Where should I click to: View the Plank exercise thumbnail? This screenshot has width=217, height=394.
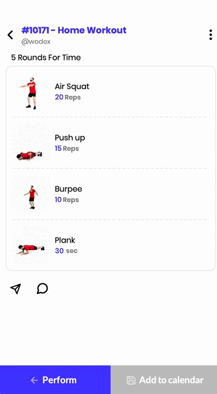31,246
